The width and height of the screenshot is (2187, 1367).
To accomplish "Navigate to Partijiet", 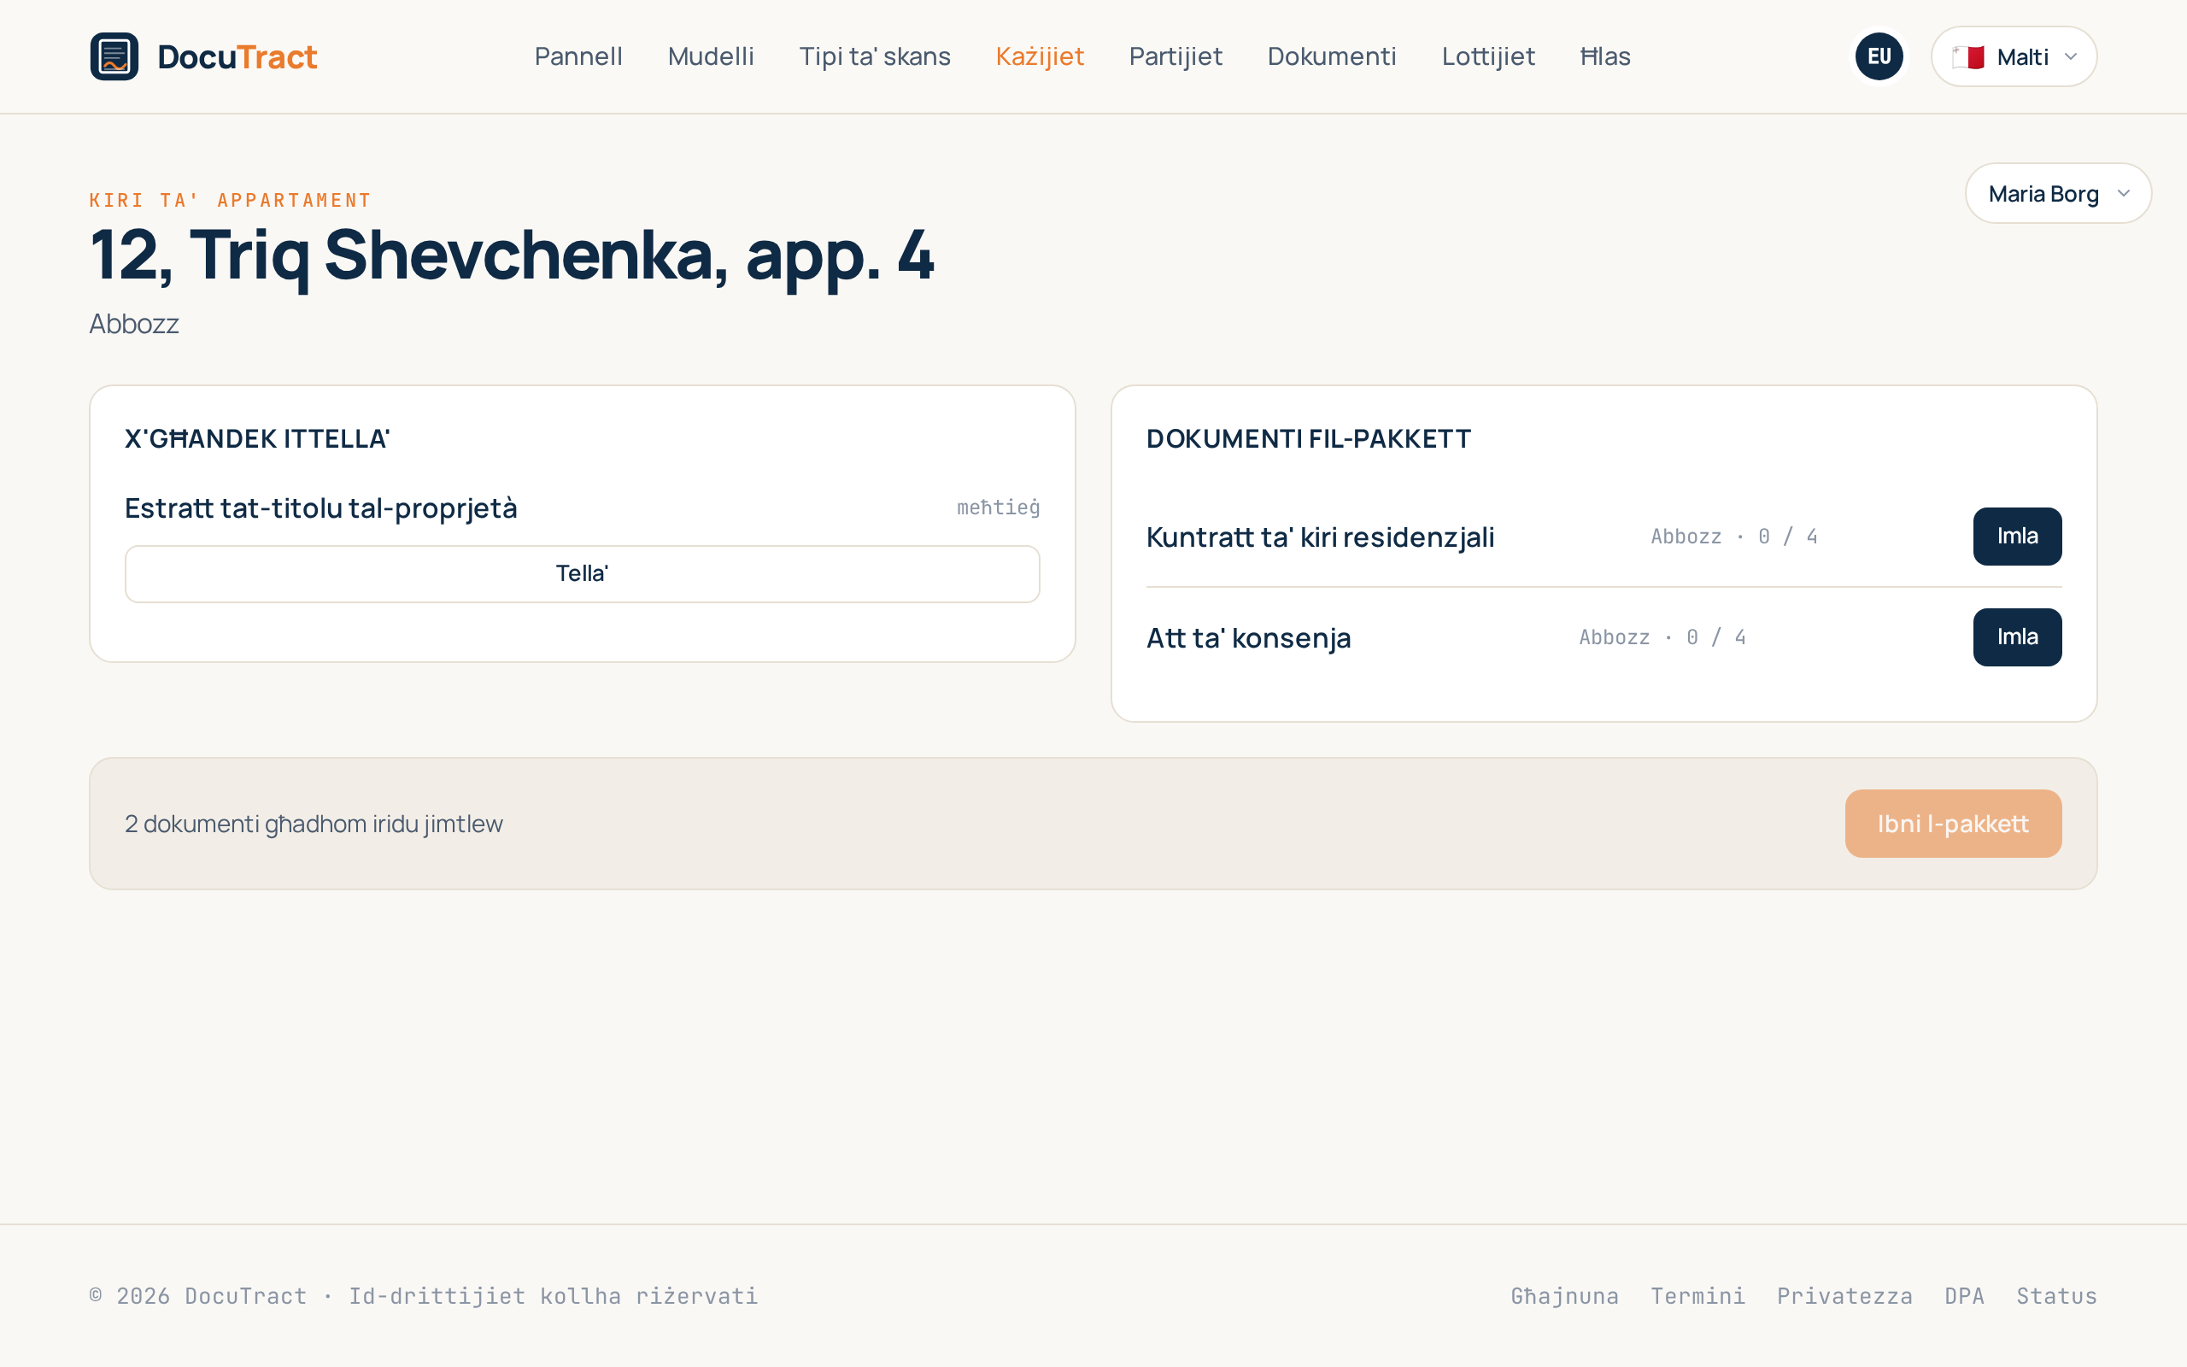I will pos(1175,56).
